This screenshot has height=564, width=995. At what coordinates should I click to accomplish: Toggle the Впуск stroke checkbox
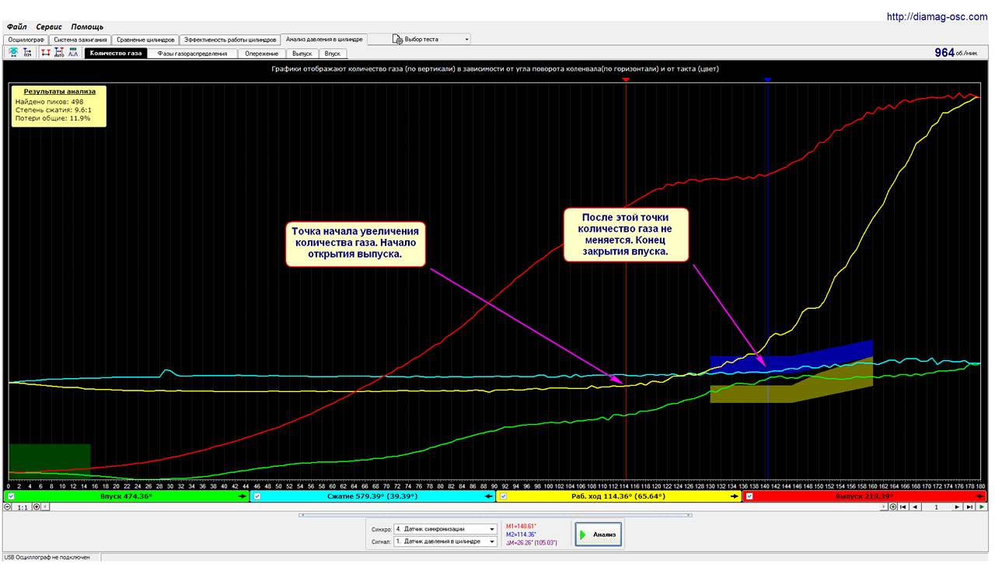click(x=11, y=496)
